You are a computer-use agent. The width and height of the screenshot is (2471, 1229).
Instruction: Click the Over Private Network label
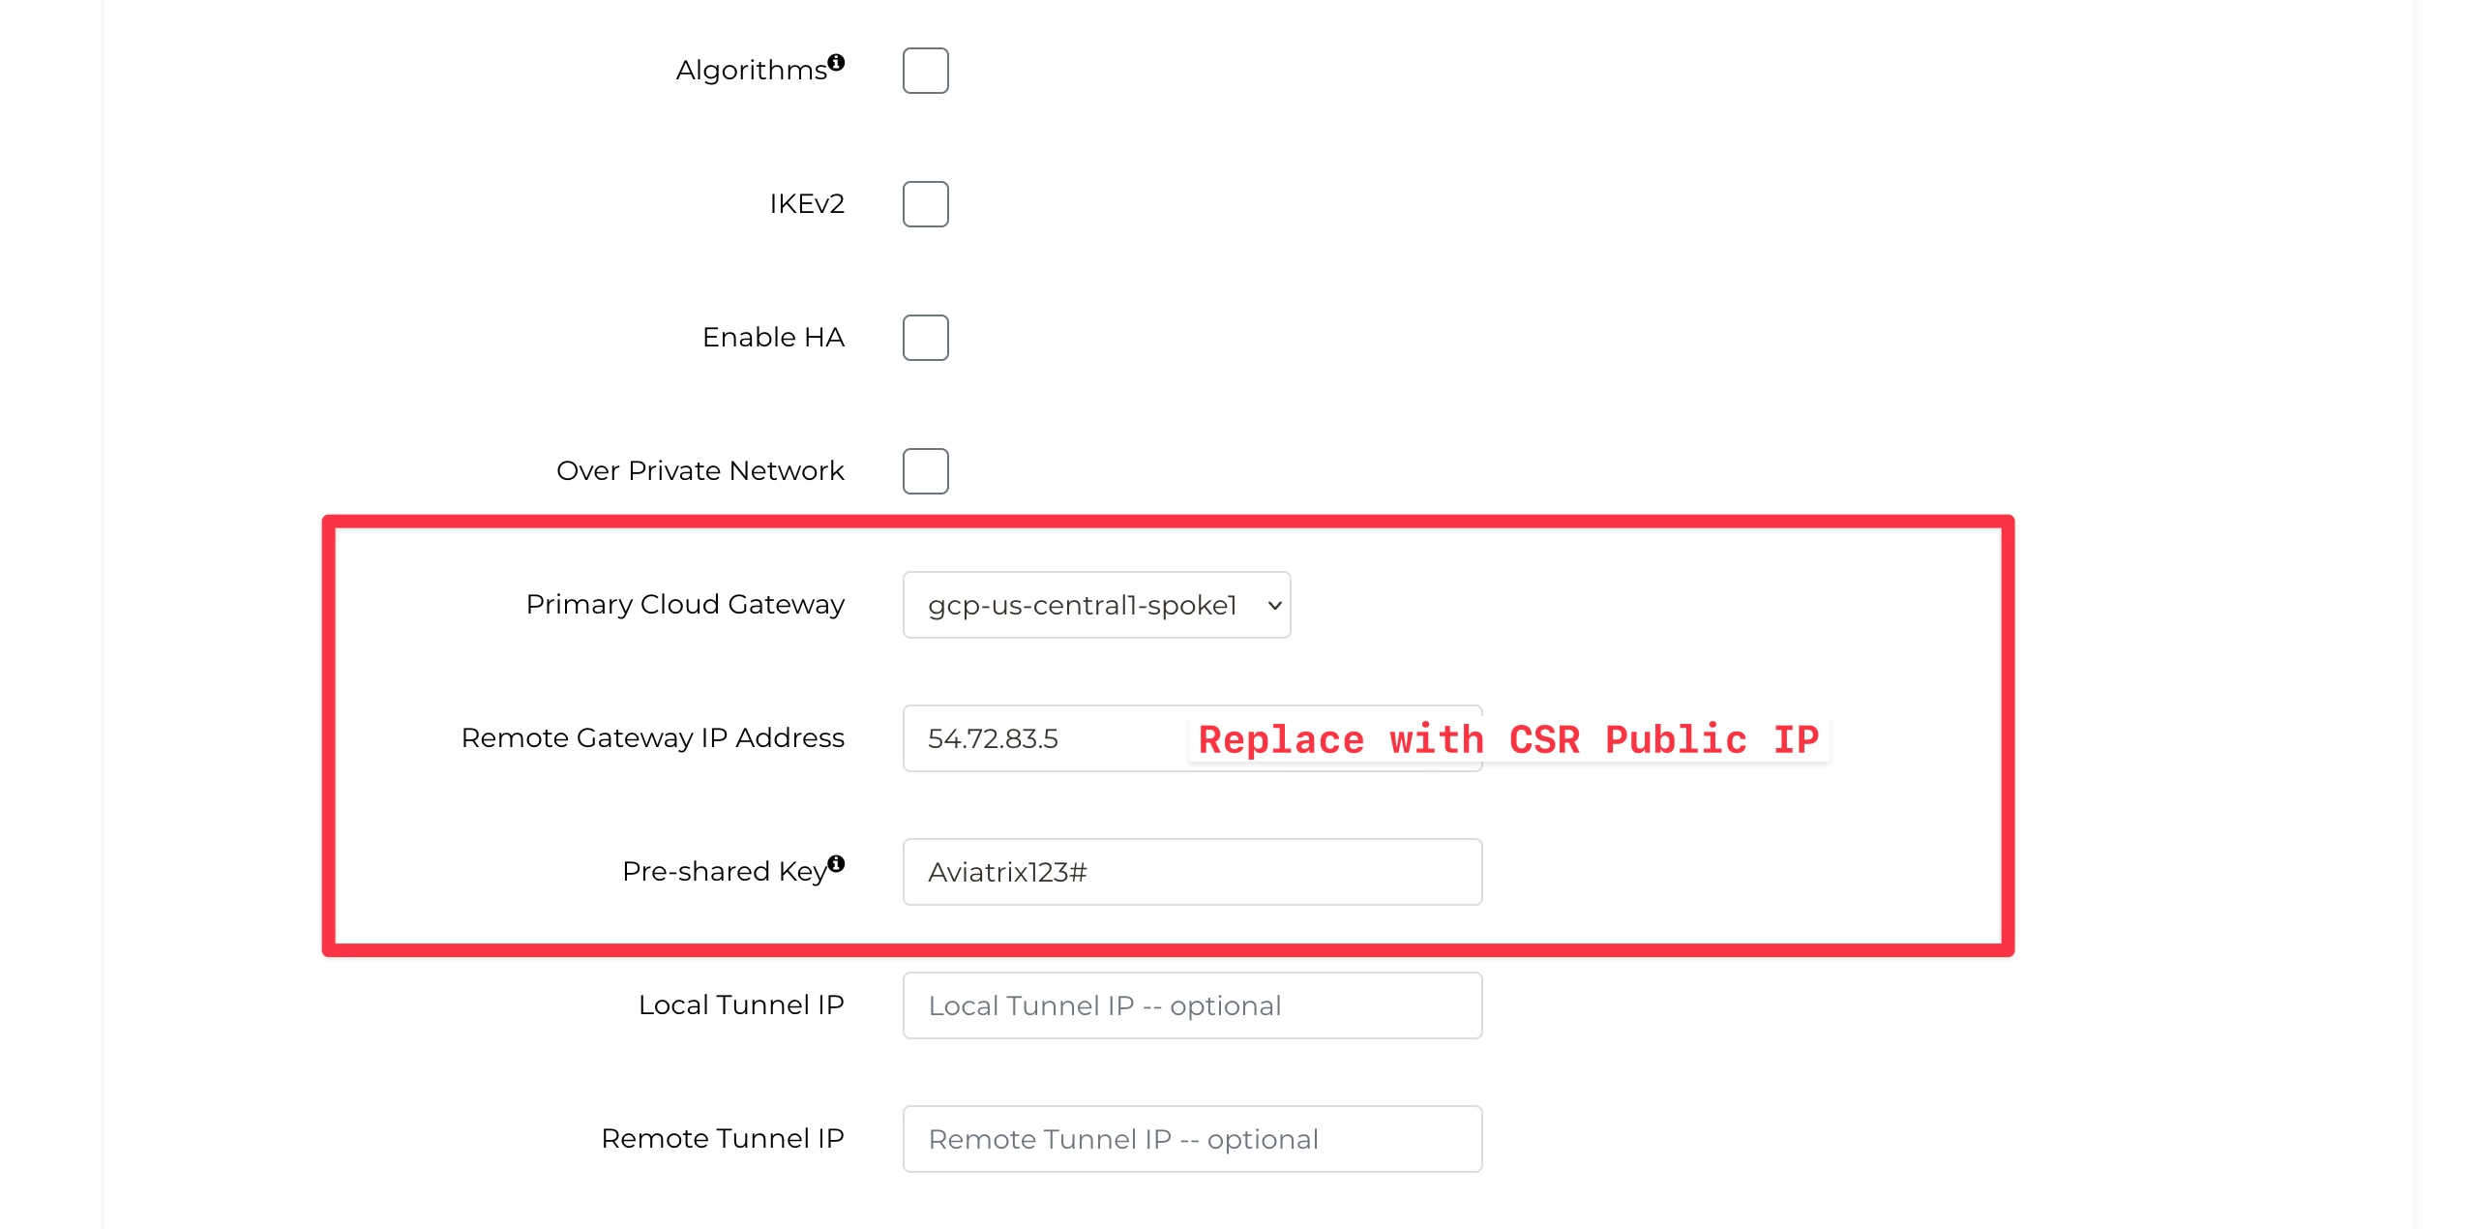point(700,471)
